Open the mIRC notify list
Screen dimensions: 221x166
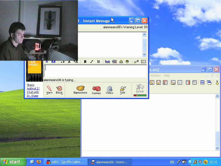188,82
